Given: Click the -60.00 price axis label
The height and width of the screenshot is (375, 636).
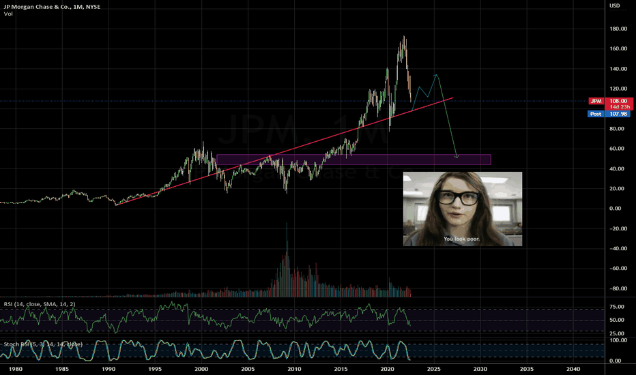Looking at the screenshot, I should pos(618,269).
